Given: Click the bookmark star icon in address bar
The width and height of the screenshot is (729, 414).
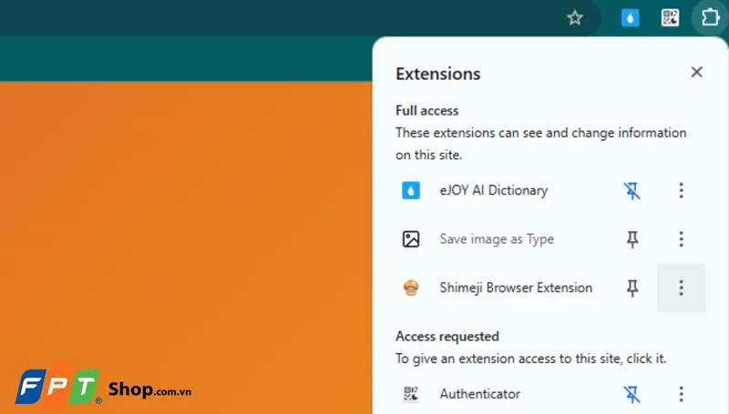Looking at the screenshot, I should (574, 17).
